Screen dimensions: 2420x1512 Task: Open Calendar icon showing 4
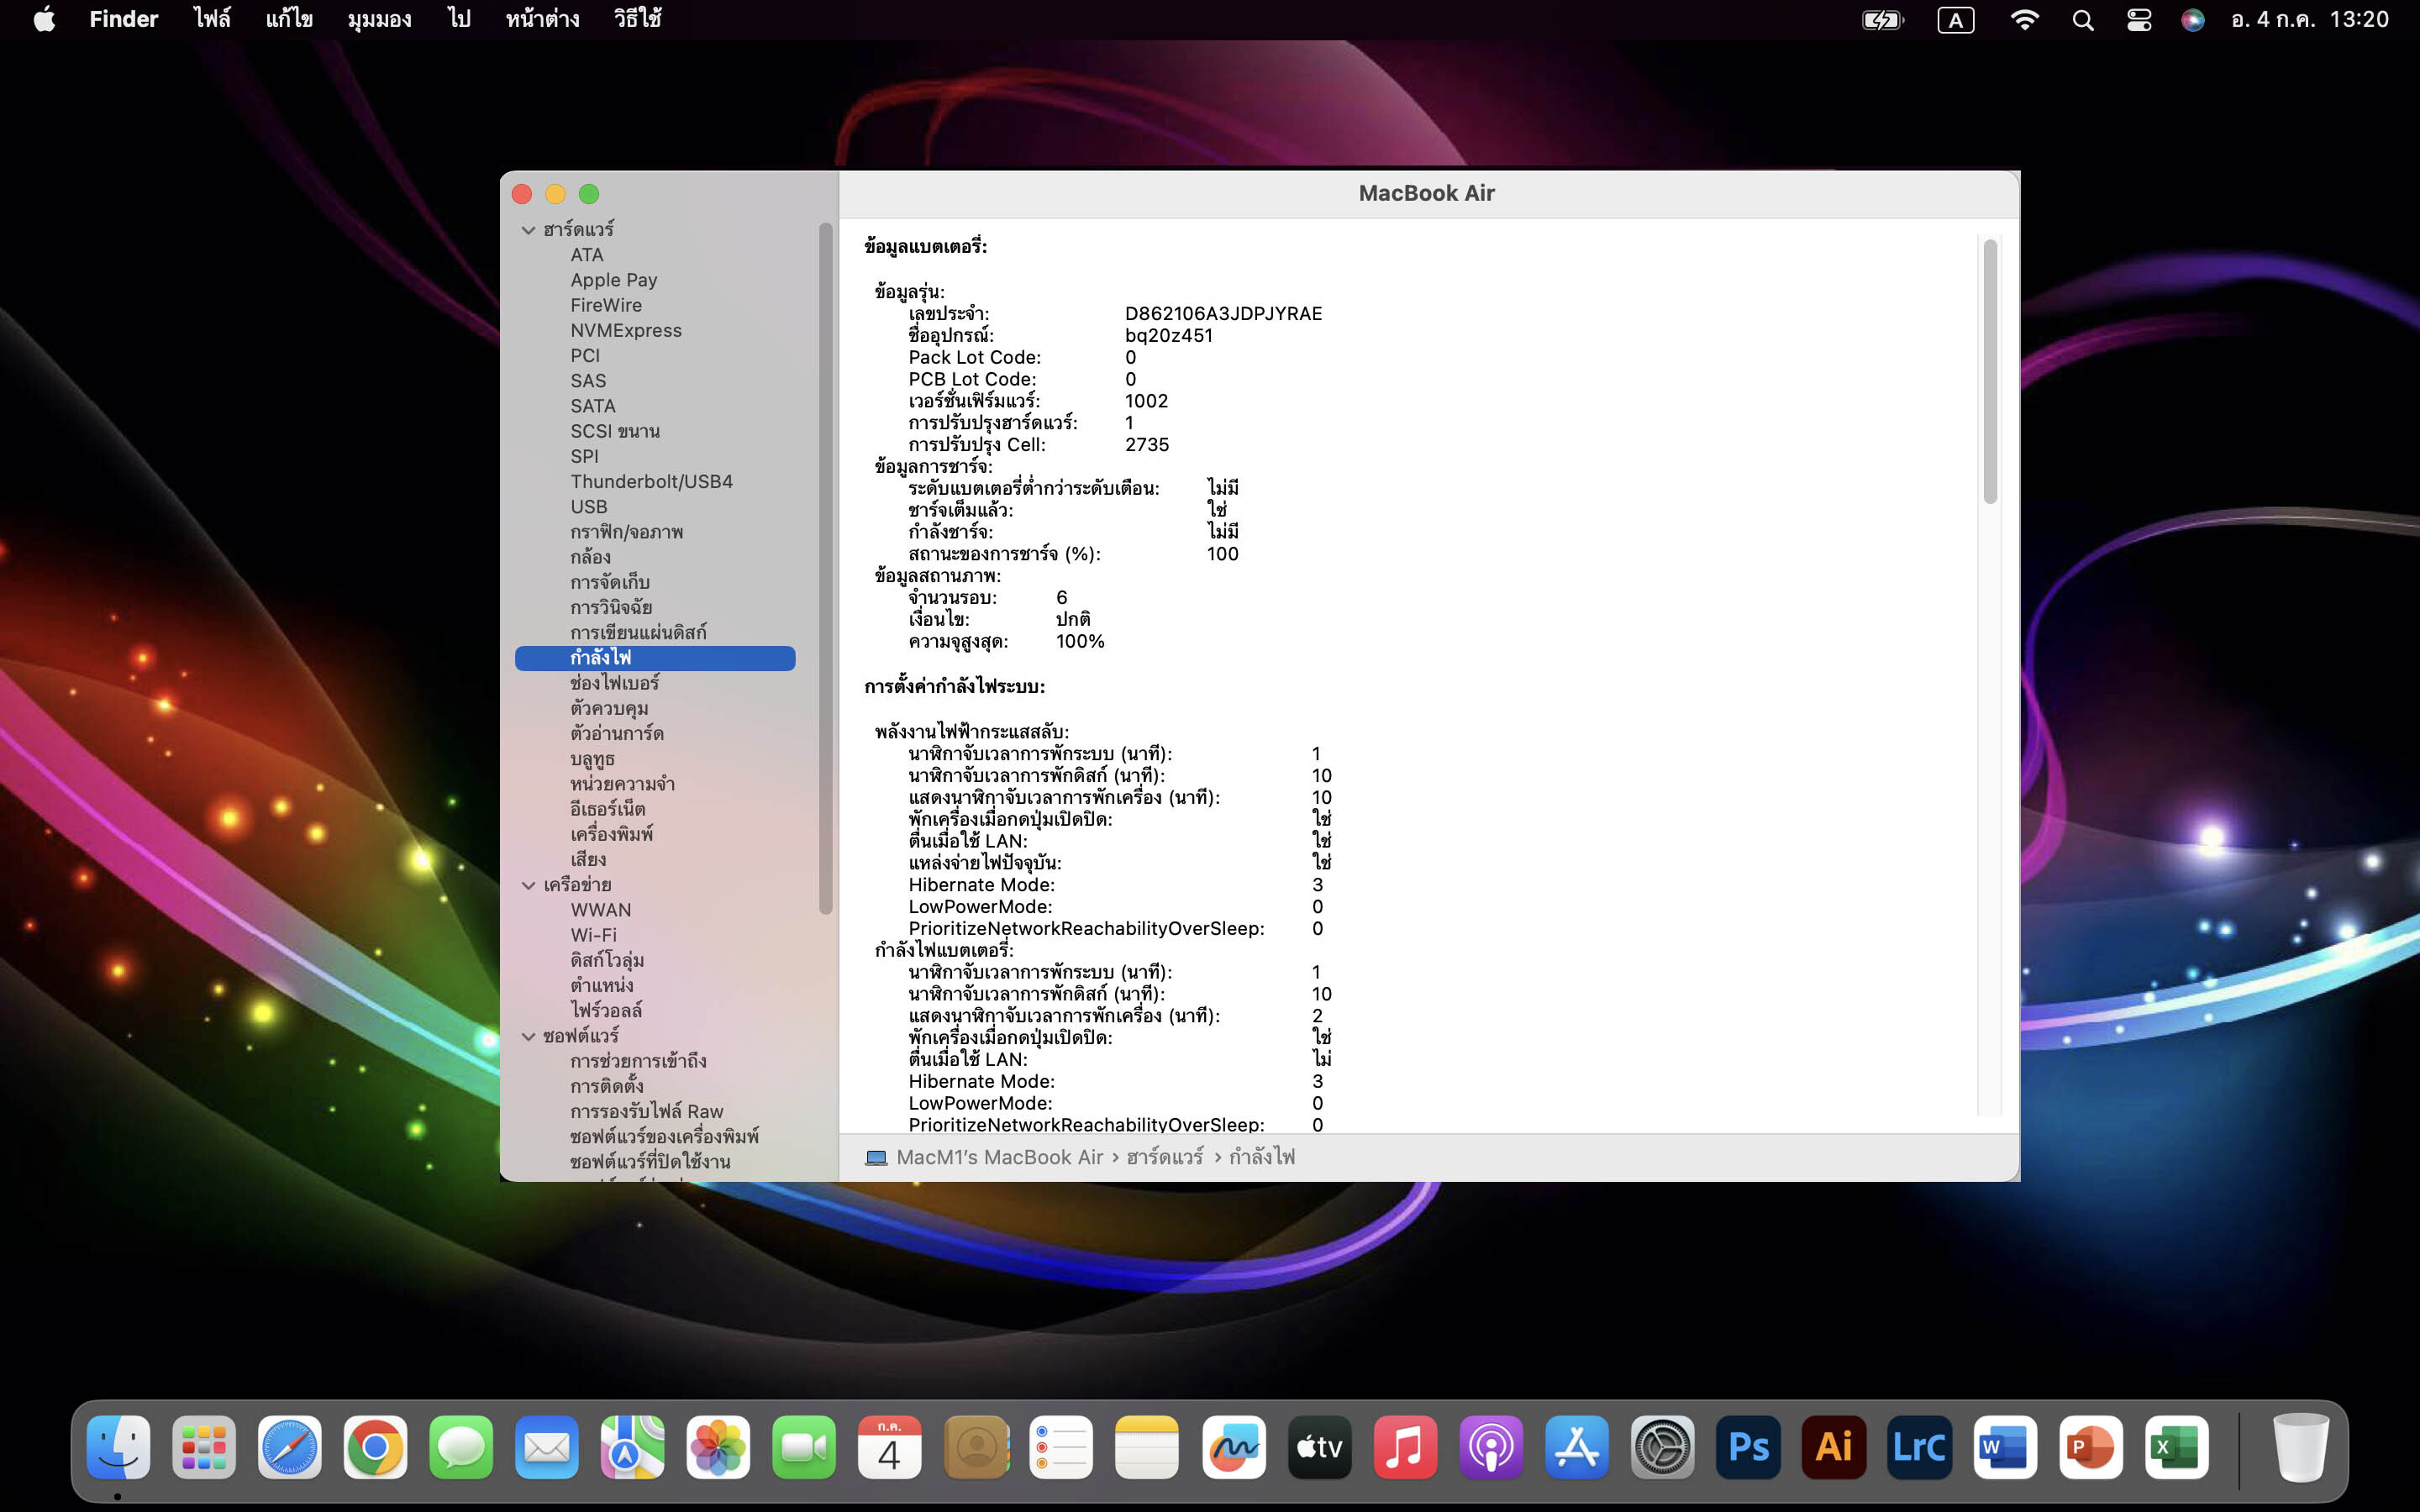(x=890, y=1447)
